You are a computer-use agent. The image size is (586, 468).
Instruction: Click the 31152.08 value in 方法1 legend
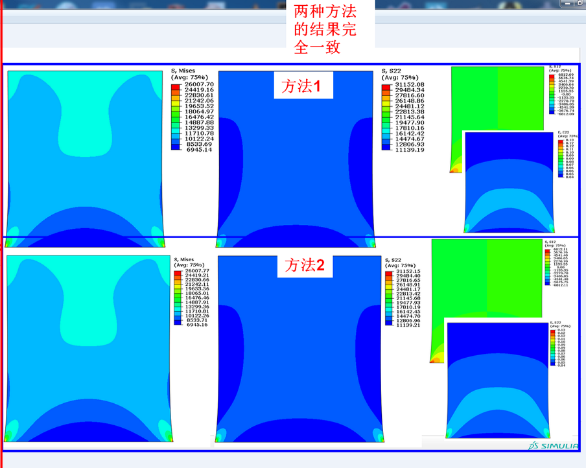point(408,85)
